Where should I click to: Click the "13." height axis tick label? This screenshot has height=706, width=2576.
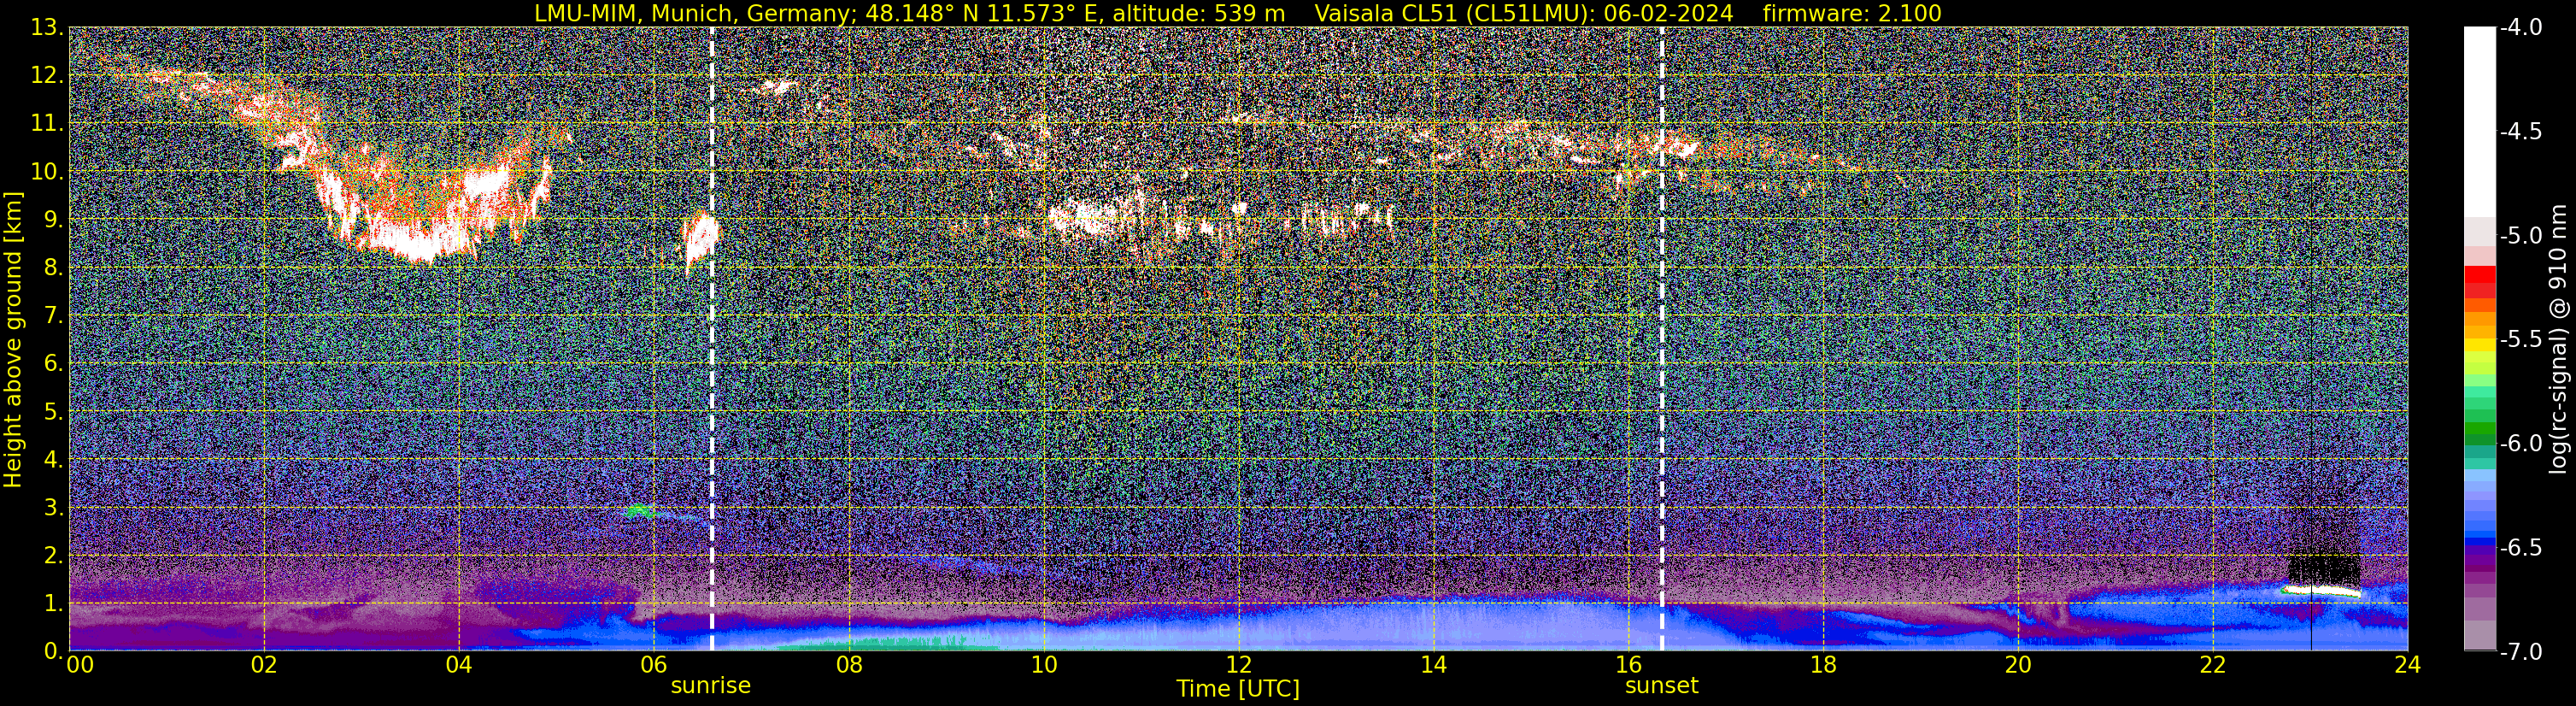46,28
